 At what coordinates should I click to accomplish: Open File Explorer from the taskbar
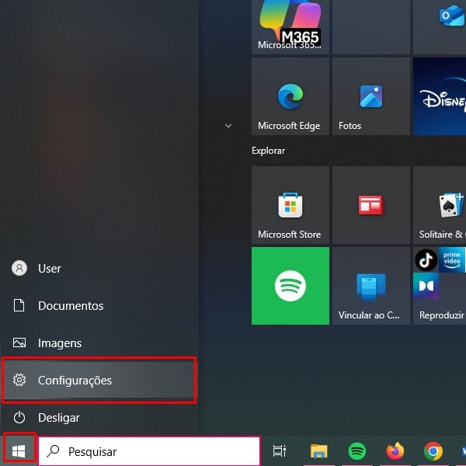tap(319, 451)
